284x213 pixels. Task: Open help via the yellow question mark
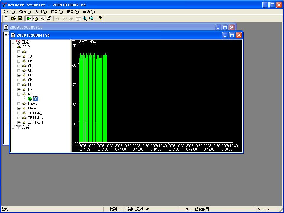coord(100,18)
